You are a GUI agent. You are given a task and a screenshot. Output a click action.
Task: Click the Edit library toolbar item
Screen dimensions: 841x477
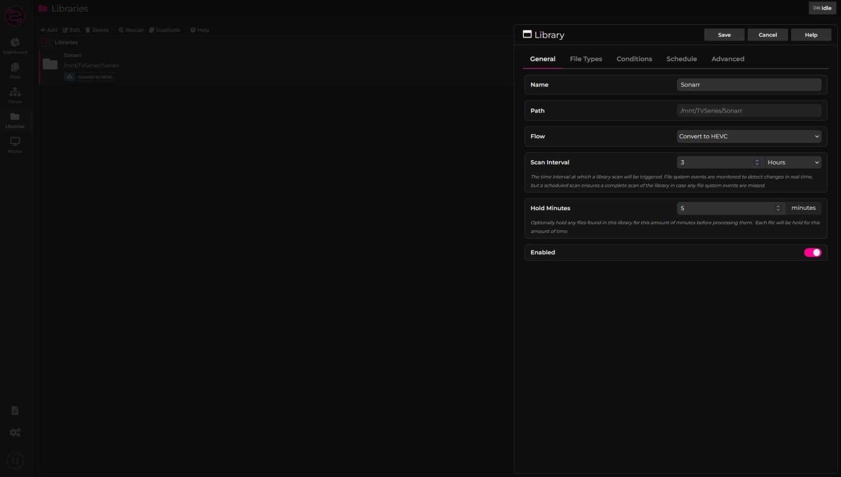point(71,30)
